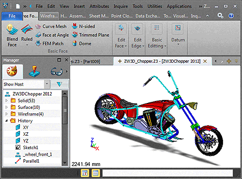This screenshot has height=179, width=242.
Task: Select the XY datum plane
Action: click(22, 127)
